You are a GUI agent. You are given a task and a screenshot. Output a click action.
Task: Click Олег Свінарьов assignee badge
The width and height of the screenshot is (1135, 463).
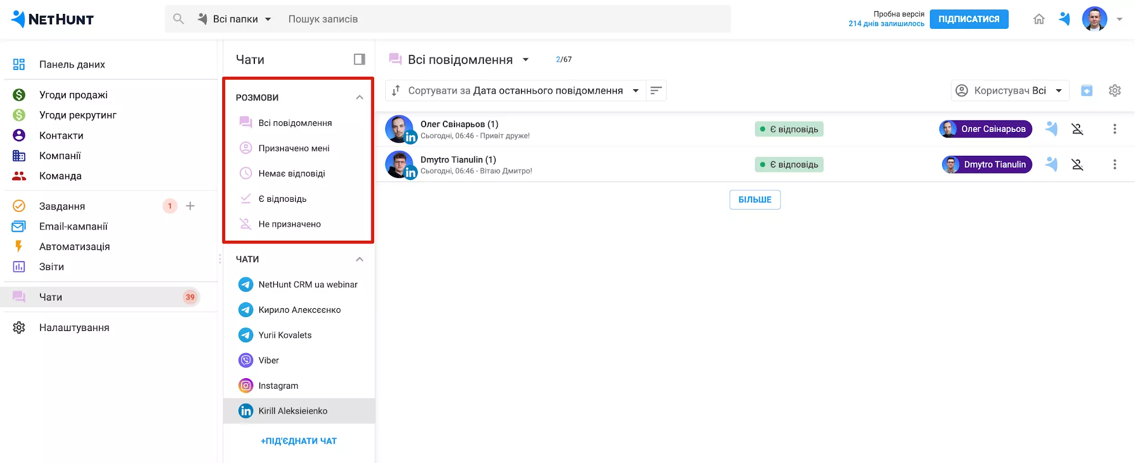(x=985, y=129)
